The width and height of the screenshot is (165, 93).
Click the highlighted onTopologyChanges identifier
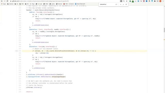(x=58, y=77)
